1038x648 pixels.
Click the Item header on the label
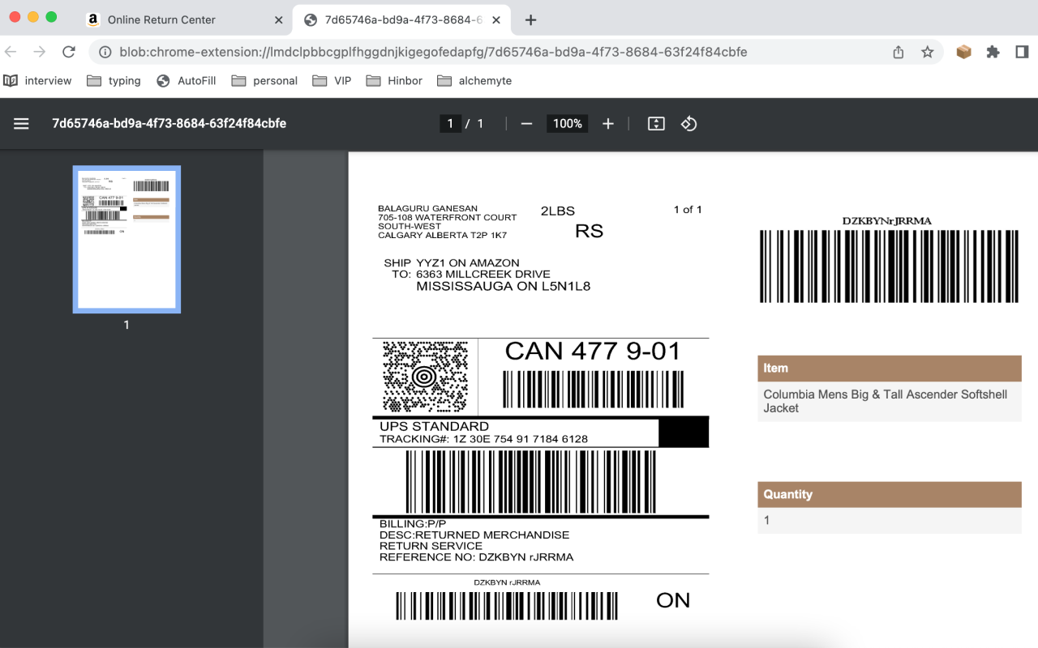[x=890, y=369]
